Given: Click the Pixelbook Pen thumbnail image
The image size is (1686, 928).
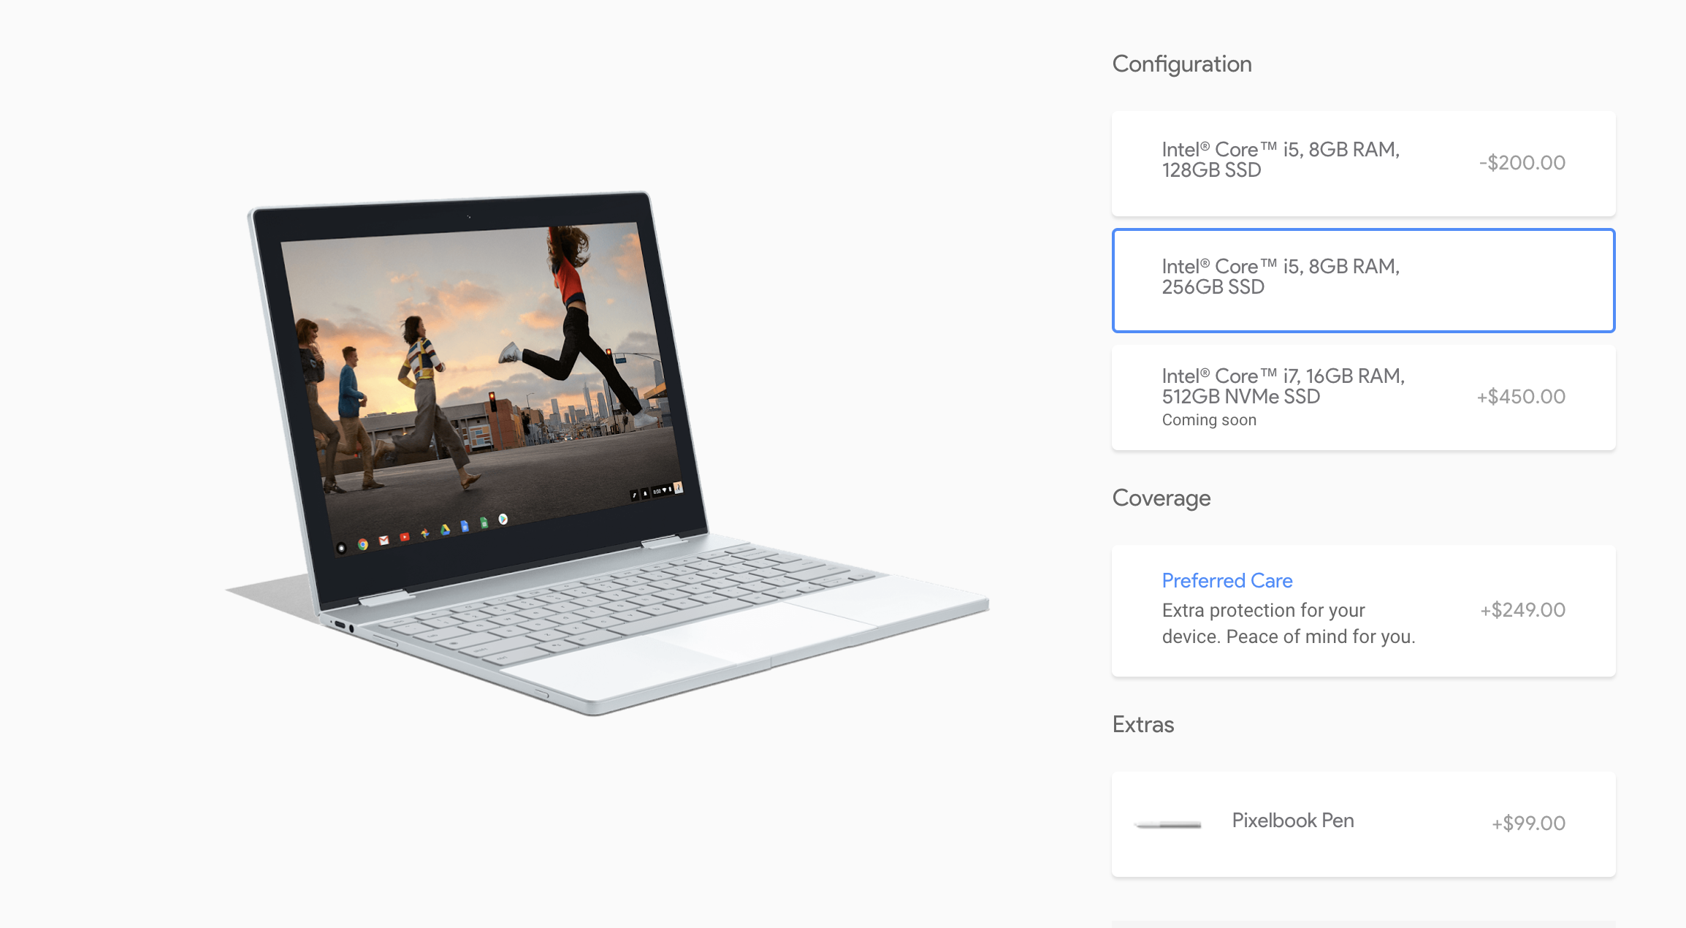Looking at the screenshot, I should [1167, 824].
